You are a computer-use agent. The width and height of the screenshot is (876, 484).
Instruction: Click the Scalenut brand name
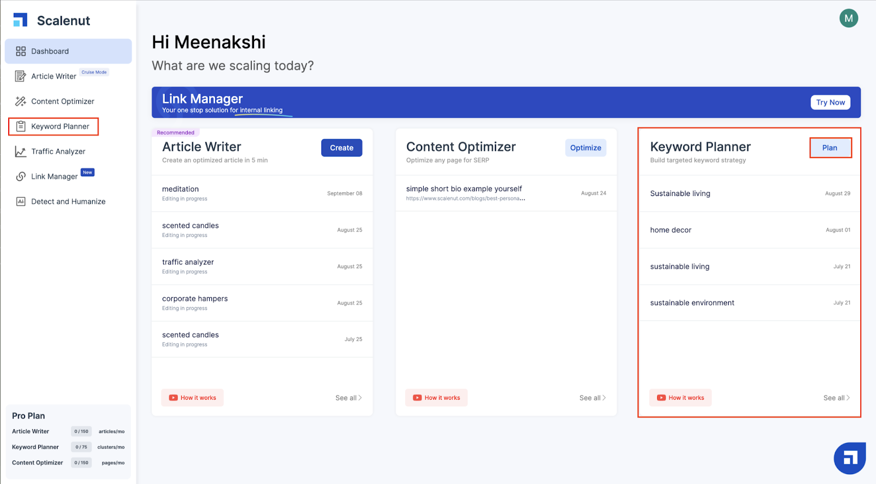coord(64,21)
